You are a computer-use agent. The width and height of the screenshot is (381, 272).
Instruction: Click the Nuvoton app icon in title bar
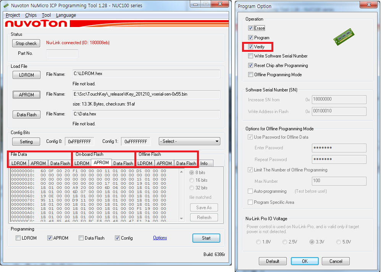(6, 5)
